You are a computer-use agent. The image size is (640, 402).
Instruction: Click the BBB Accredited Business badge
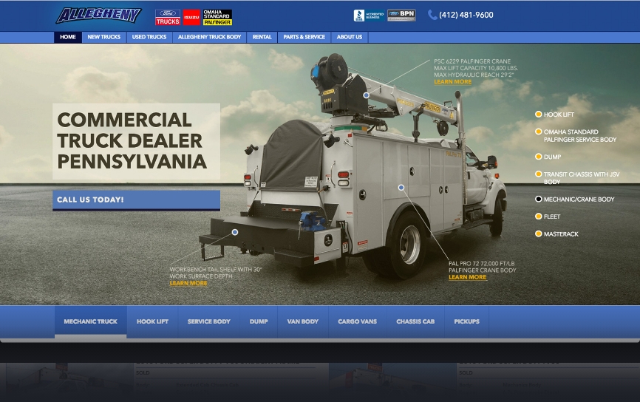[x=369, y=16]
